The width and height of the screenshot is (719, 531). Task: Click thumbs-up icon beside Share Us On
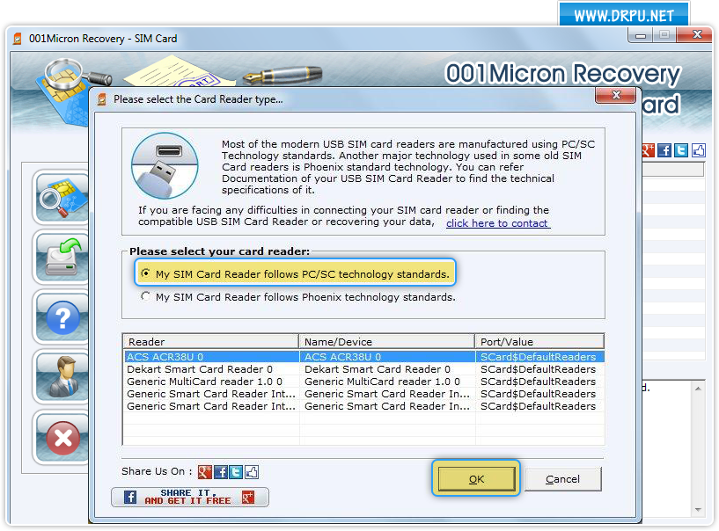coord(252,471)
